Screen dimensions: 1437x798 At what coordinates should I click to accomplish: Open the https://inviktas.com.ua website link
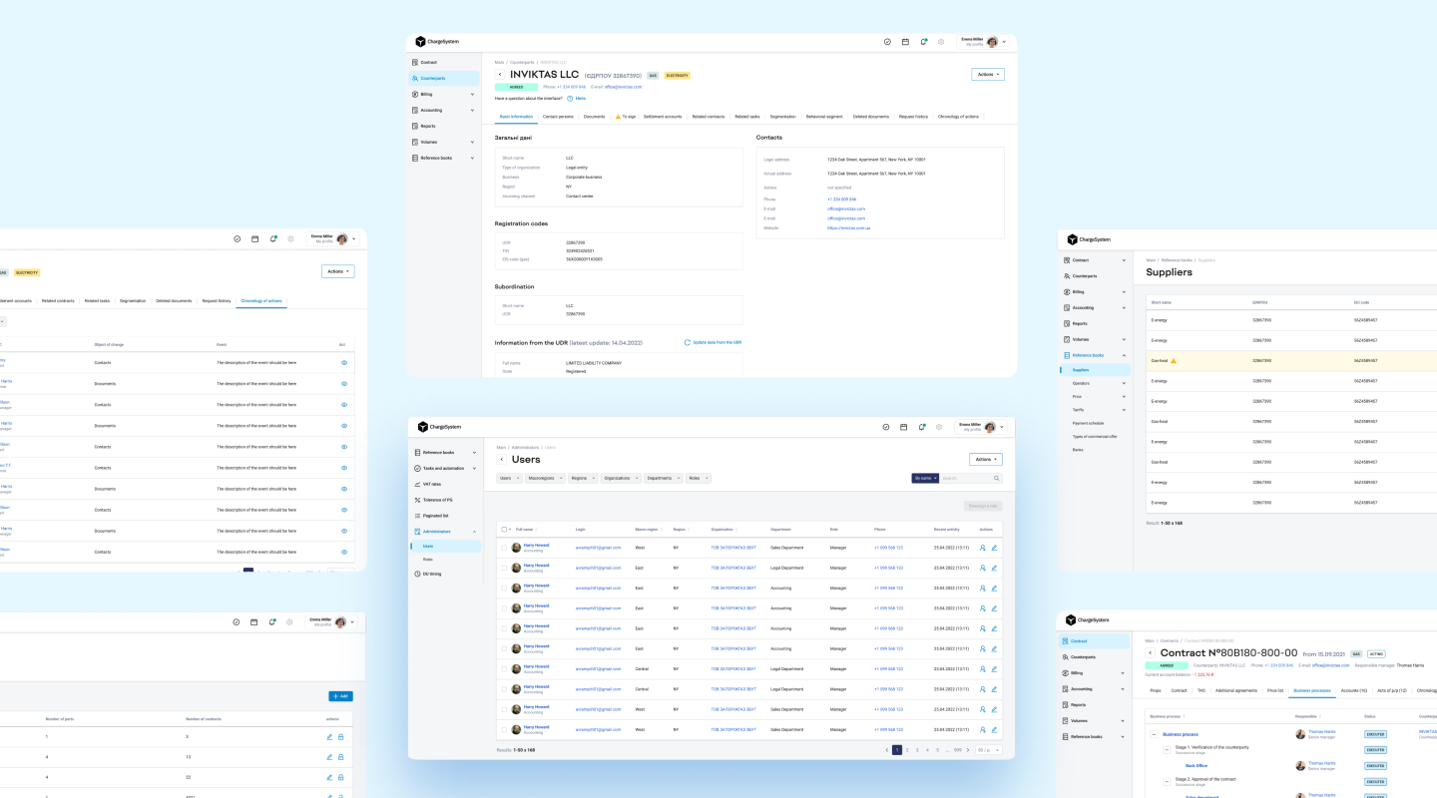[848, 228]
